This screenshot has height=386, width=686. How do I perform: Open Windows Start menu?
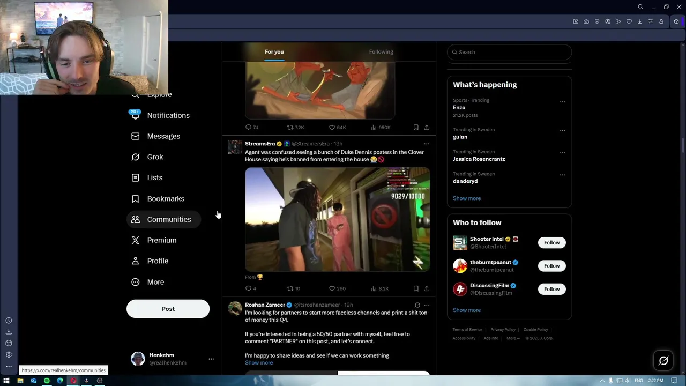pos(6,381)
